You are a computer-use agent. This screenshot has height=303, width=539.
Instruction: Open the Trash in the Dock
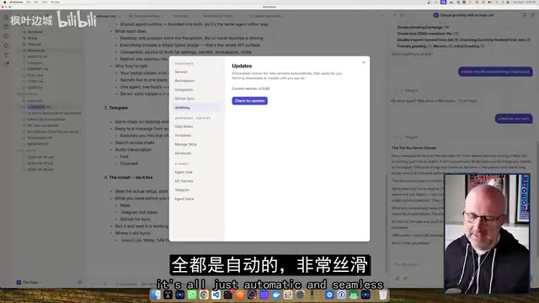pyautogui.click(x=383, y=295)
